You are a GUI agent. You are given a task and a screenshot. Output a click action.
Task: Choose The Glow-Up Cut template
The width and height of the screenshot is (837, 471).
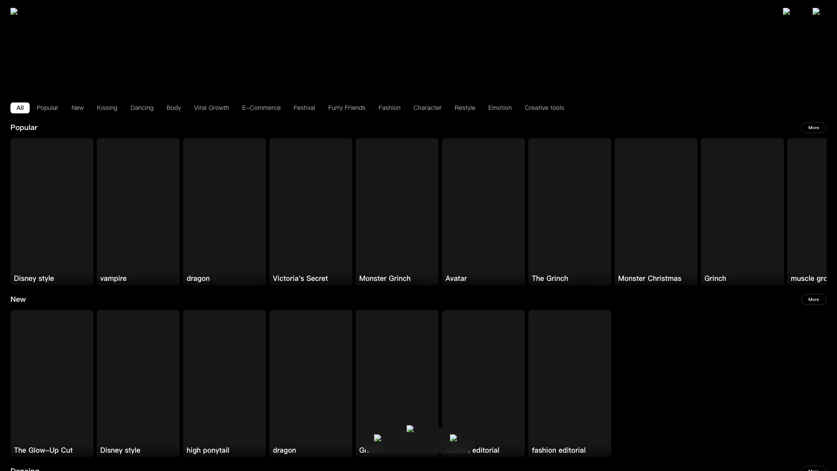click(x=51, y=383)
